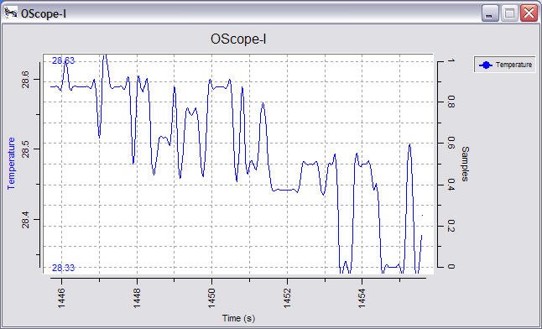Click the 1452 time tick label
This screenshot has width=542, height=329.
(287, 299)
